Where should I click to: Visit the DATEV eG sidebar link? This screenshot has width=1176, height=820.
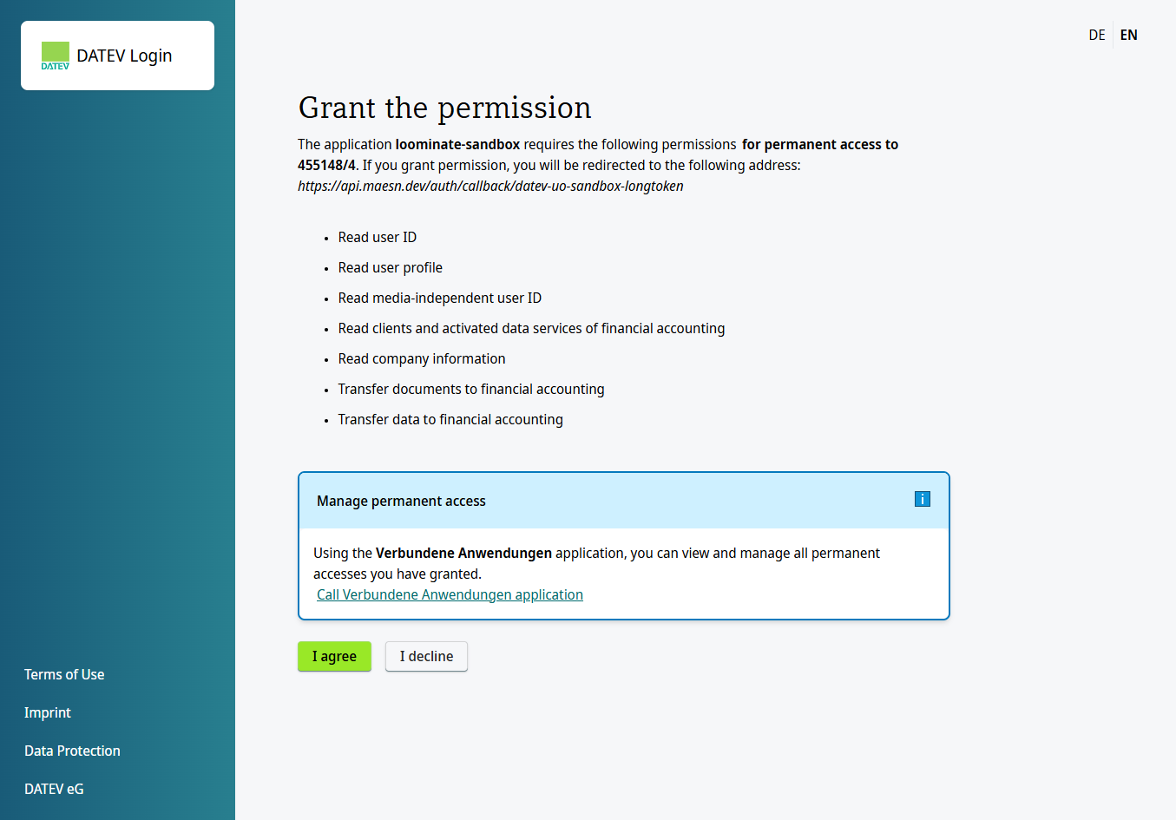(54, 789)
